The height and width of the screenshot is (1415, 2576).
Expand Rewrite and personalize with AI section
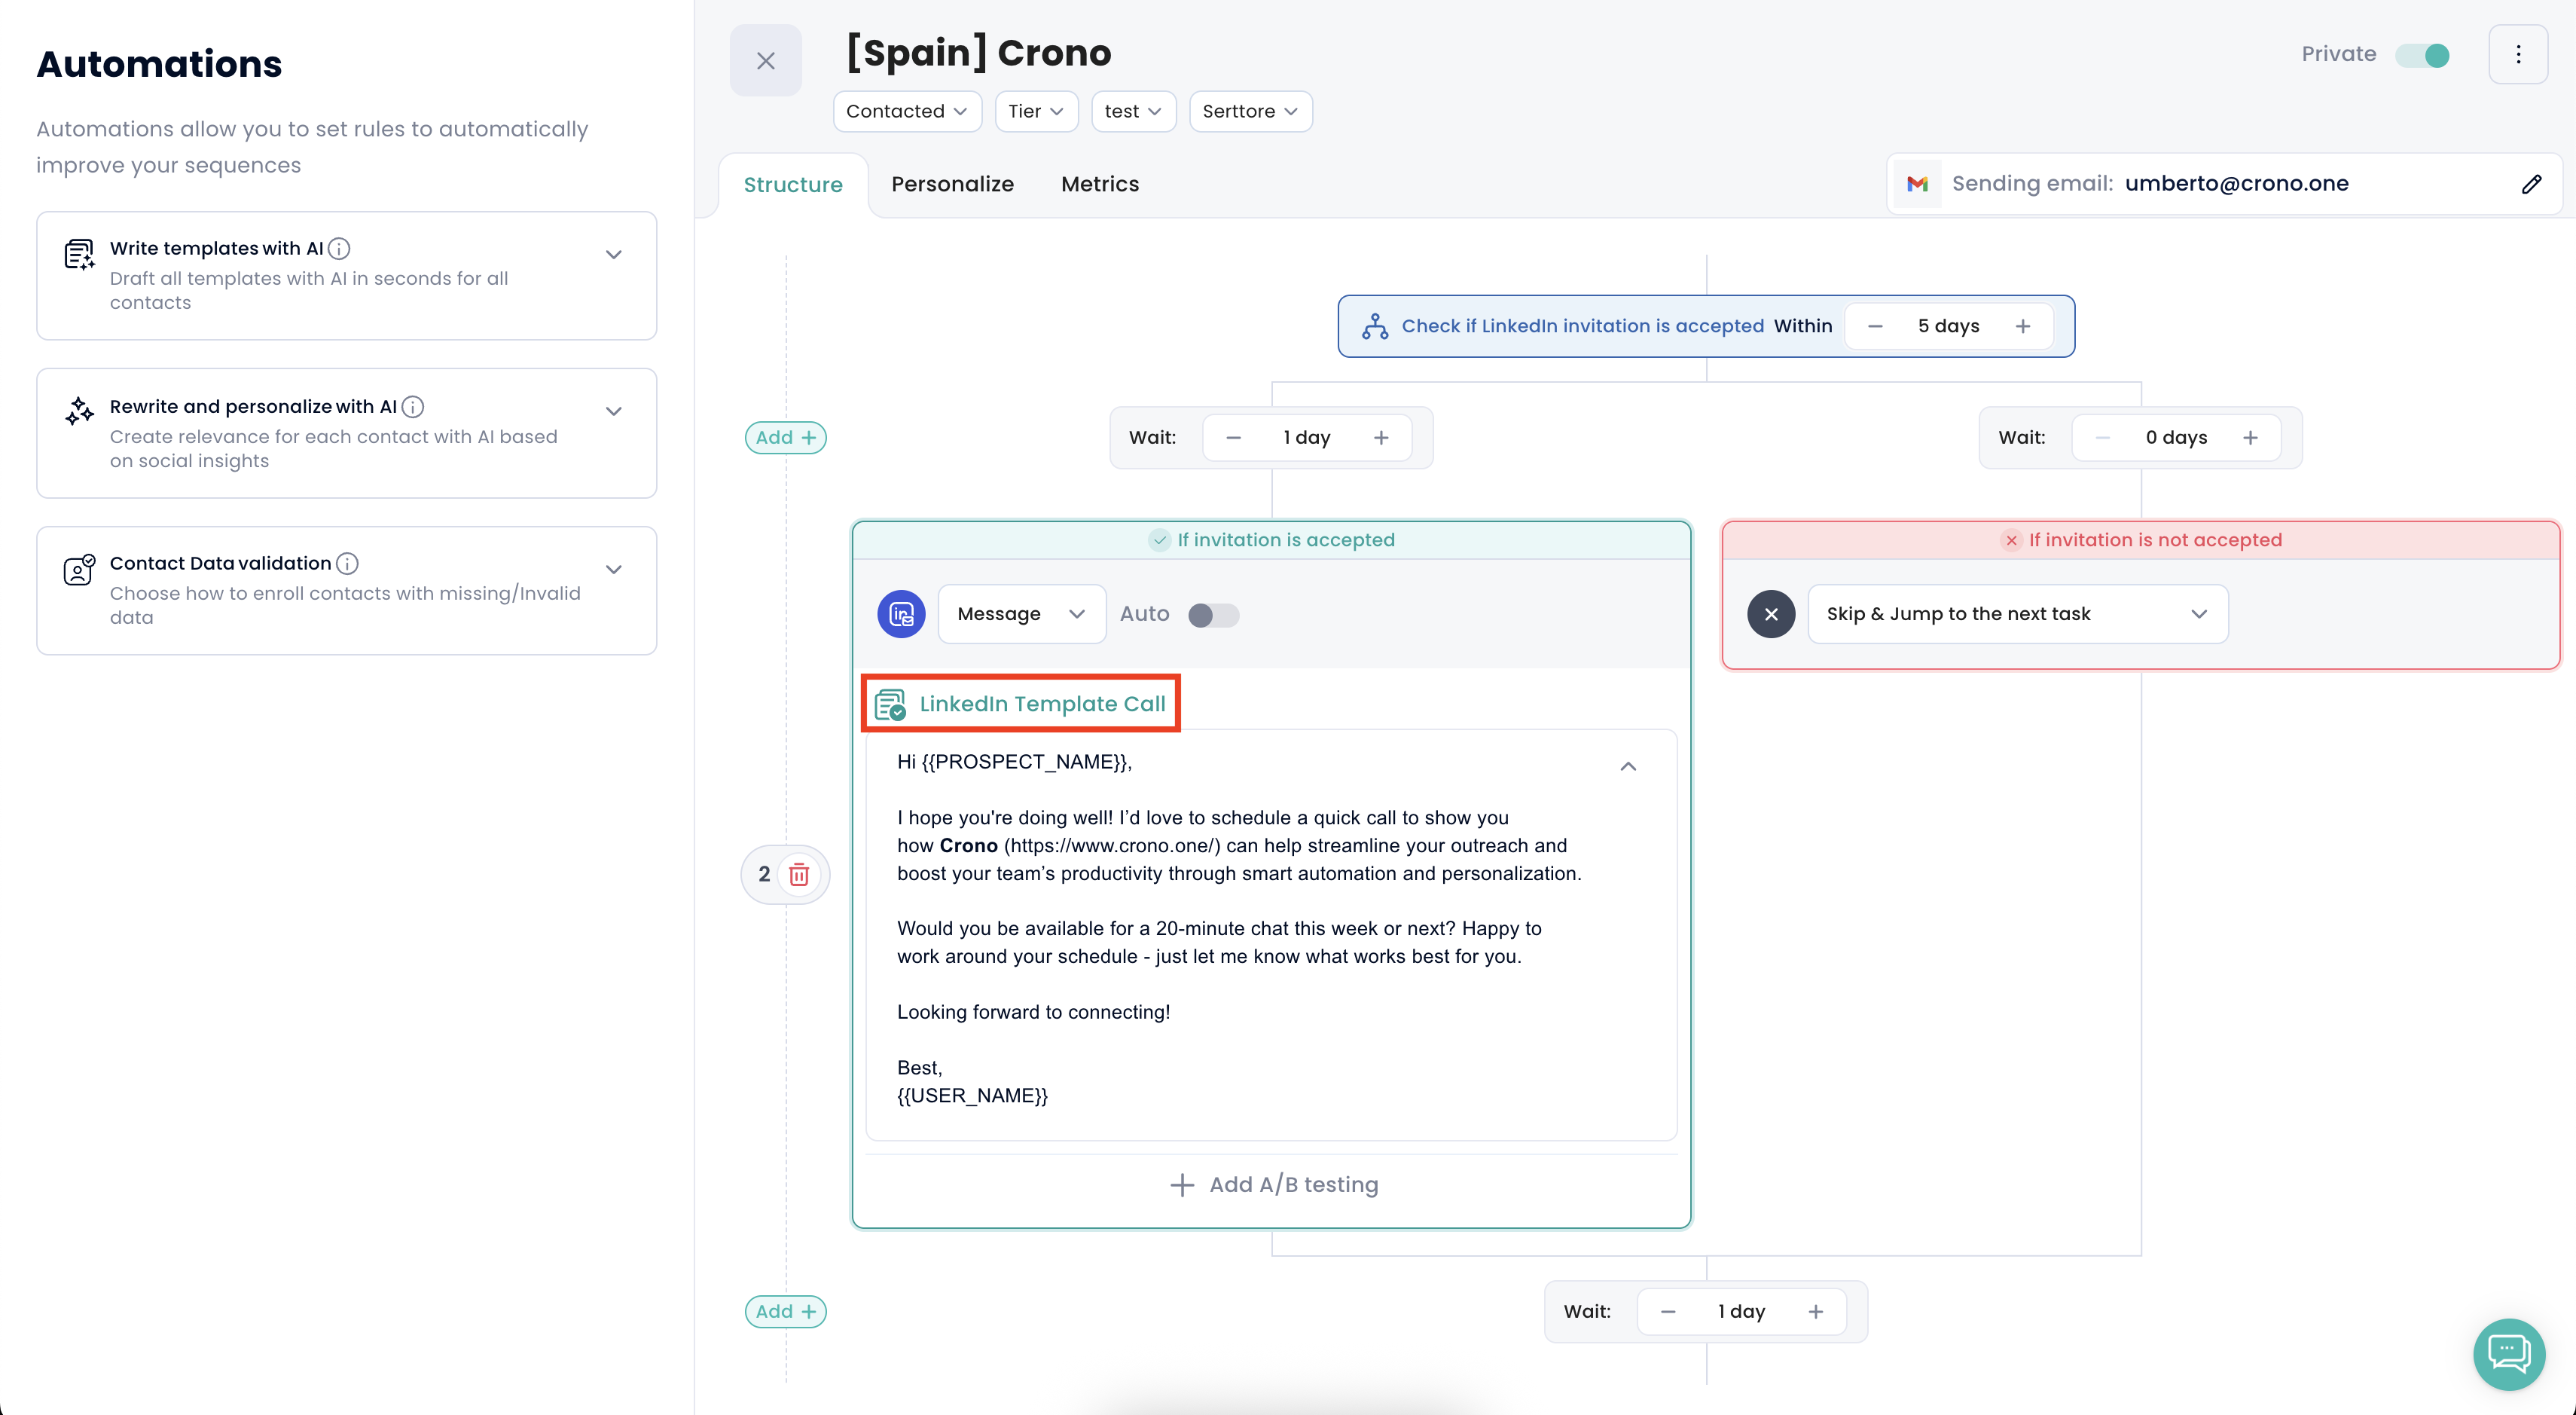(x=614, y=411)
